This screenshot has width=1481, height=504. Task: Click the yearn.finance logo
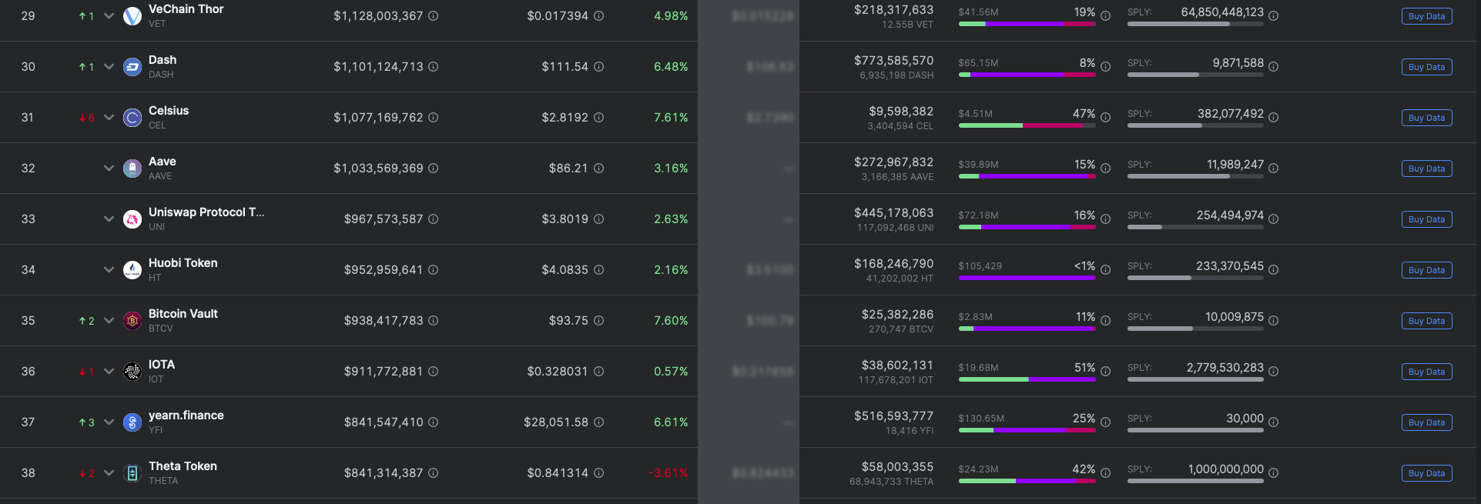(x=132, y=422)
